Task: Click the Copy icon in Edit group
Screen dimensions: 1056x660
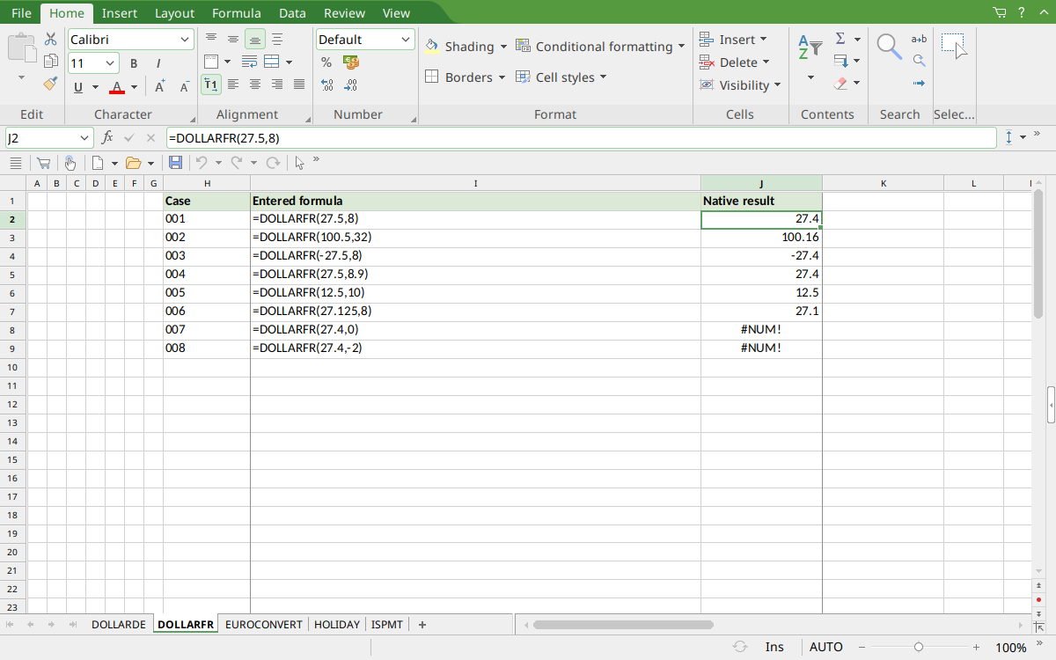Action: click(x=50, y=62)
